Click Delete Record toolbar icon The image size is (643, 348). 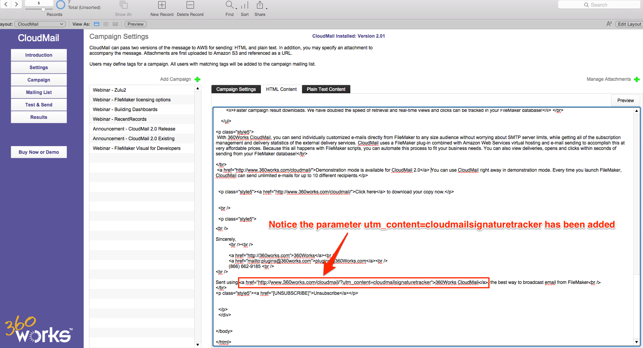click(x=190, y=5)
